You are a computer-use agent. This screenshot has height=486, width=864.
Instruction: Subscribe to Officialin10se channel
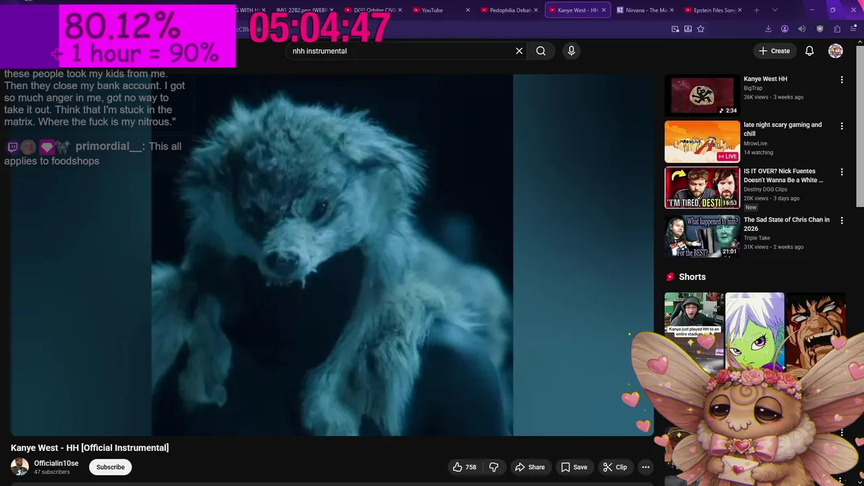pyautogui.click(x=110, y=467)
